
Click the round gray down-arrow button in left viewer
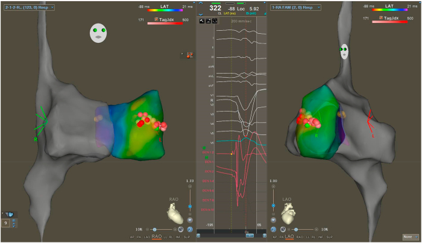click(x=190, y=220)
